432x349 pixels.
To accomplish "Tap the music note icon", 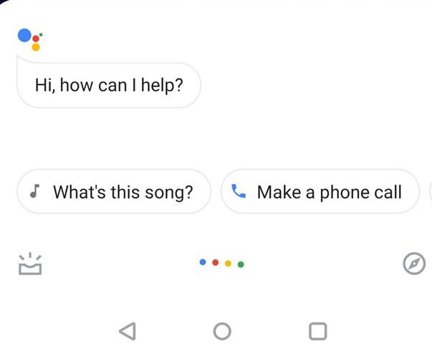I will coord(34,191).
